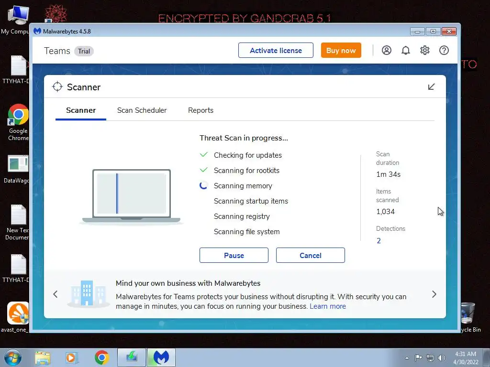The width and height of the screenshot is (490, 367).
Task: Click the network tray icon
Action: tap(430, 358)
